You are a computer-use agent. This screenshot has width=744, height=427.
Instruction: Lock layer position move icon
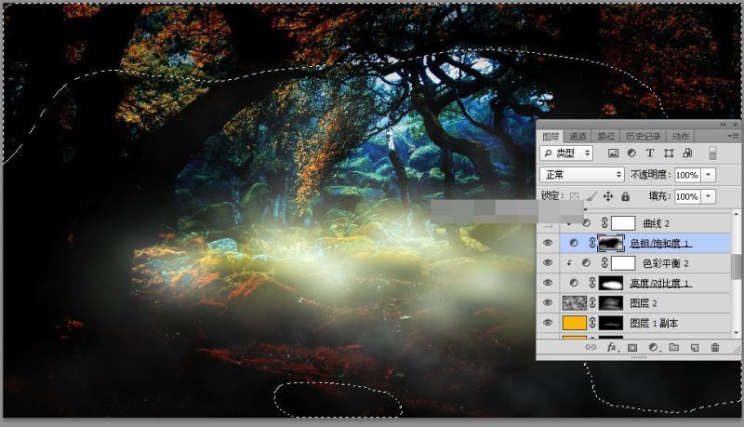608,196
